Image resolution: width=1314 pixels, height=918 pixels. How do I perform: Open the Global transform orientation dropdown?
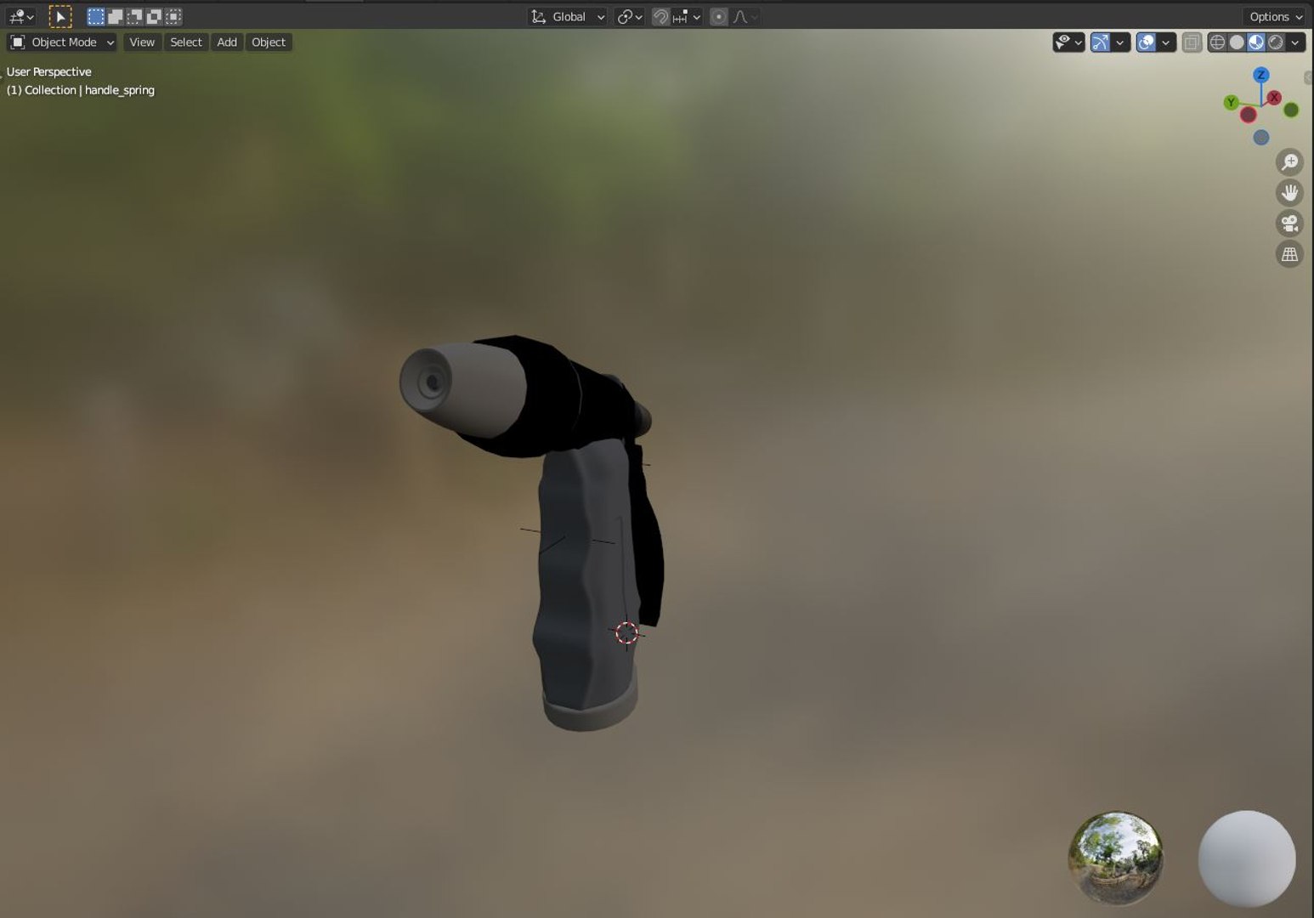point(568,16)
